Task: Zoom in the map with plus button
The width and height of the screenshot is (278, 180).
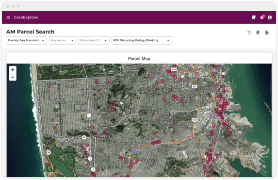Action: 13,70
